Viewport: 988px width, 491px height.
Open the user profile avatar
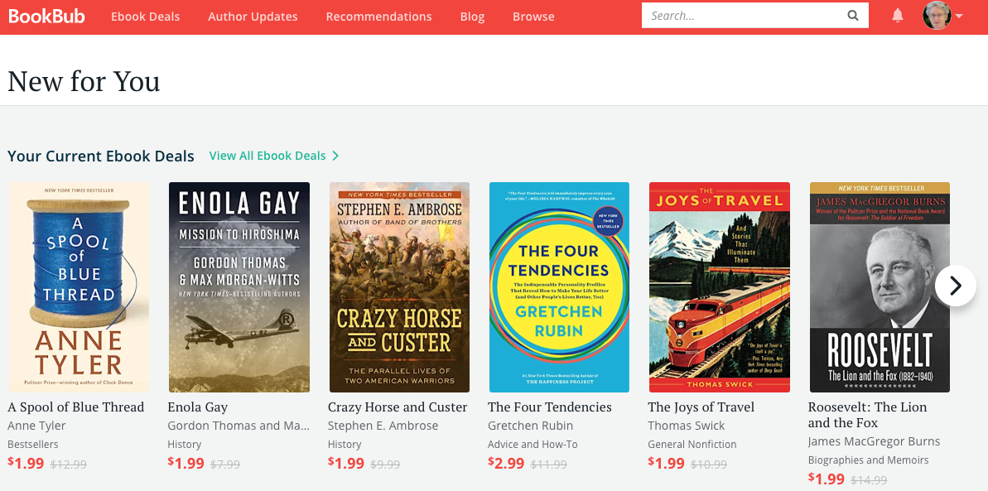click(937, 16)
